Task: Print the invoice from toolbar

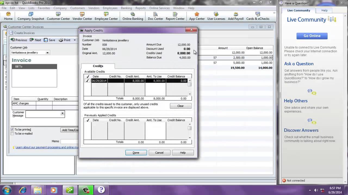Action: pos(65,40)
